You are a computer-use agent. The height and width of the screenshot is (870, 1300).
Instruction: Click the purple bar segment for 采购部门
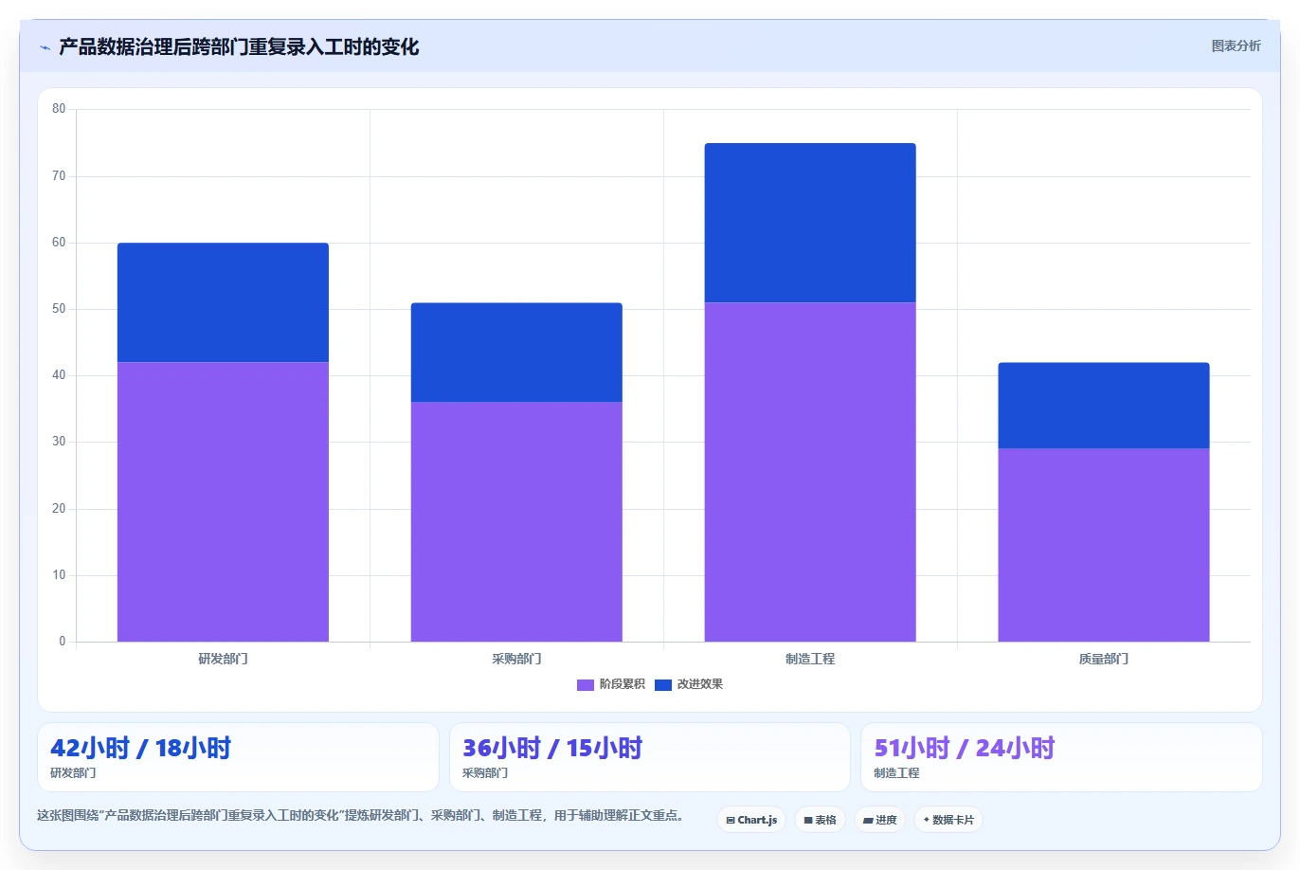pyautogui.click(x=516, y=521)
